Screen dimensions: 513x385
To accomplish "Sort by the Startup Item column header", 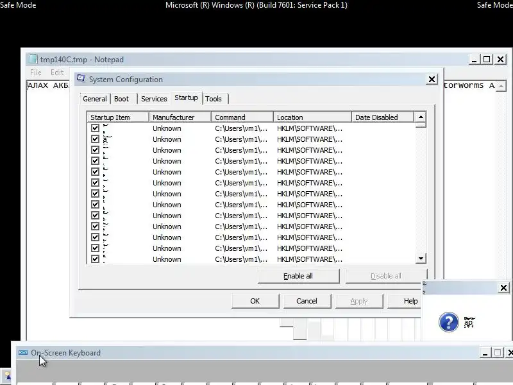I will [118, 117].
